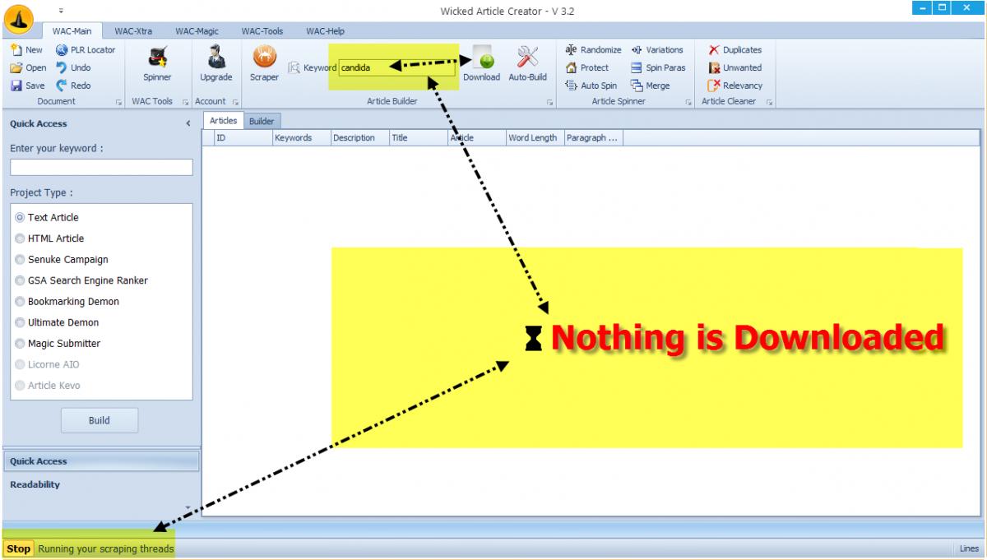Sort by the Word Length column header
The width and height of the screenshot is (987, 560).
coord(535,138)
